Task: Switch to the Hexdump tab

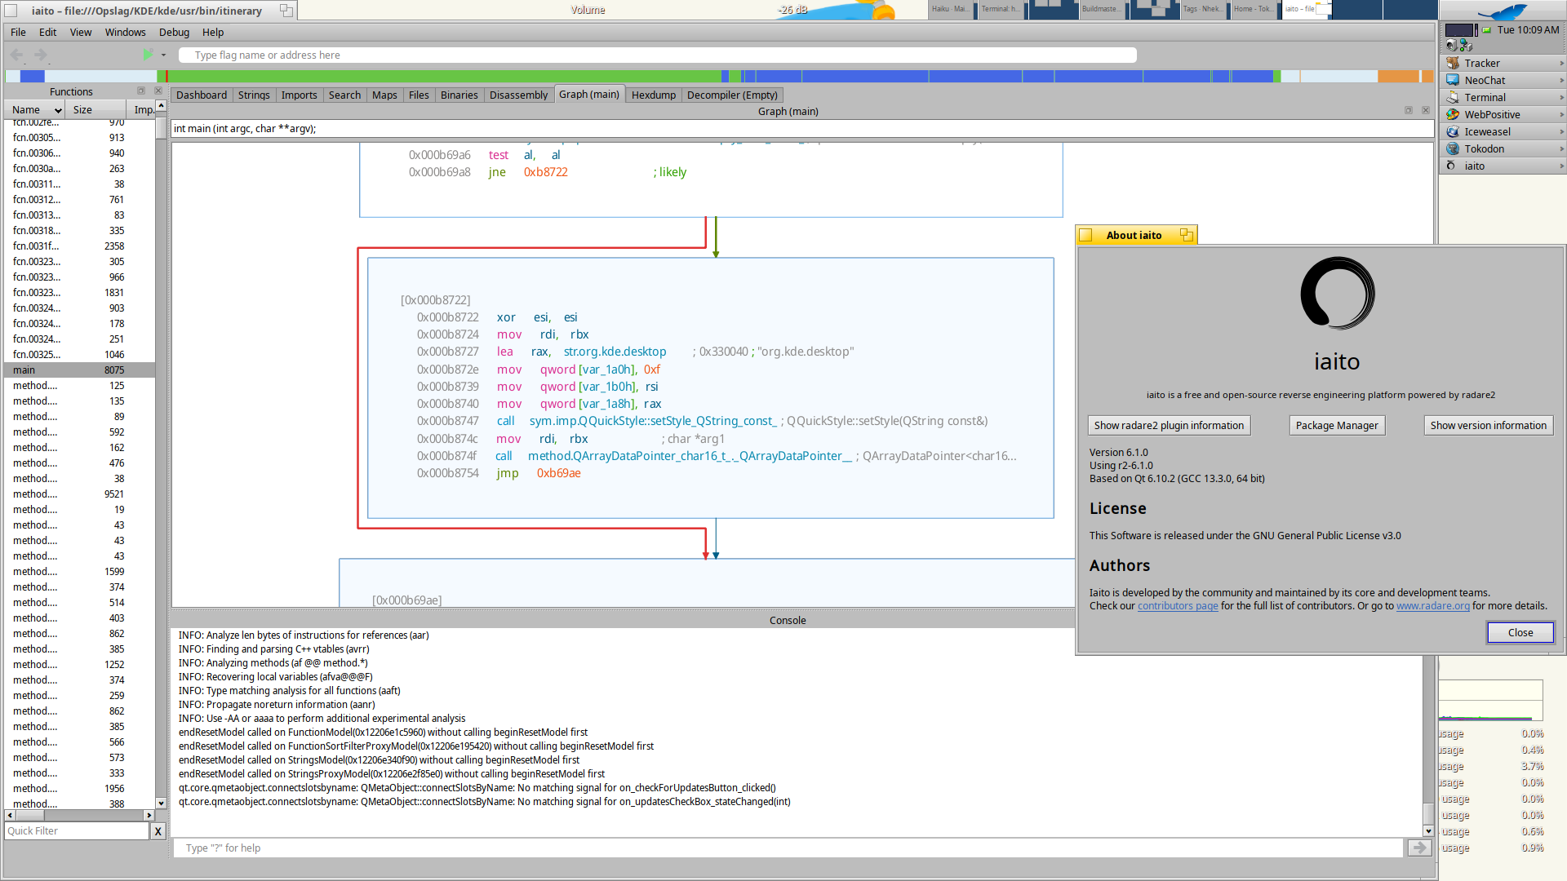Action: click(653, 95)
